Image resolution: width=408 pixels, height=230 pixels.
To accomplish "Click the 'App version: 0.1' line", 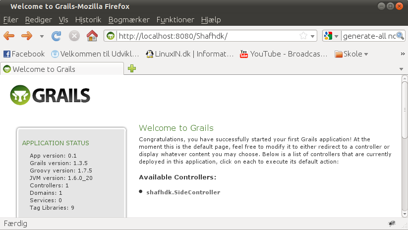I will tap(53, 156).
